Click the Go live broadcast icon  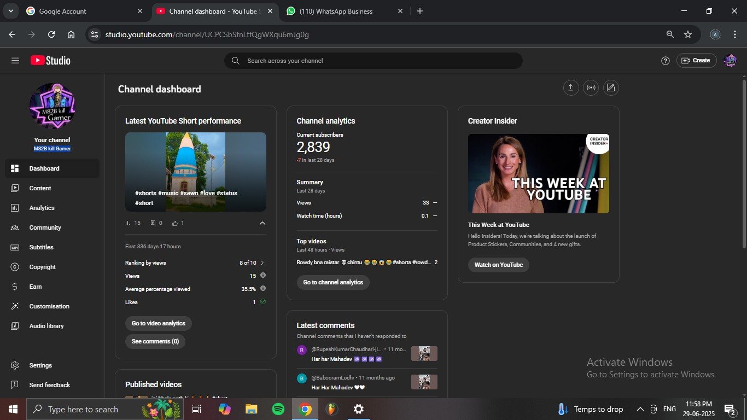click(x=591, y=87)
